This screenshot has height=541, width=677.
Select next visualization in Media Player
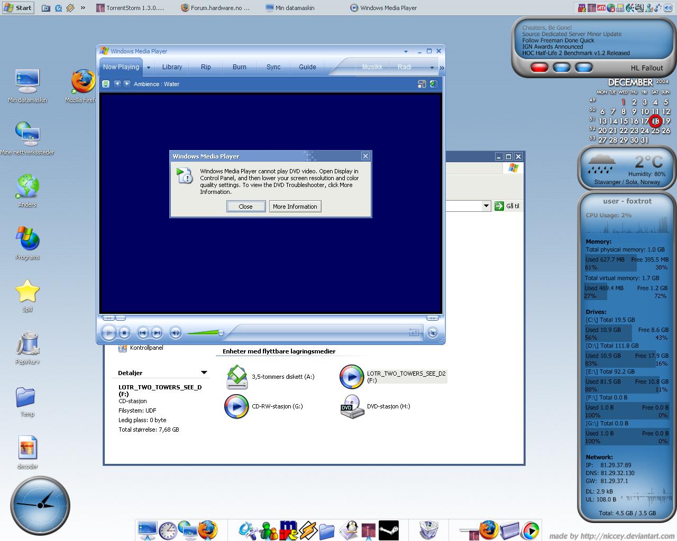[126, 84]
